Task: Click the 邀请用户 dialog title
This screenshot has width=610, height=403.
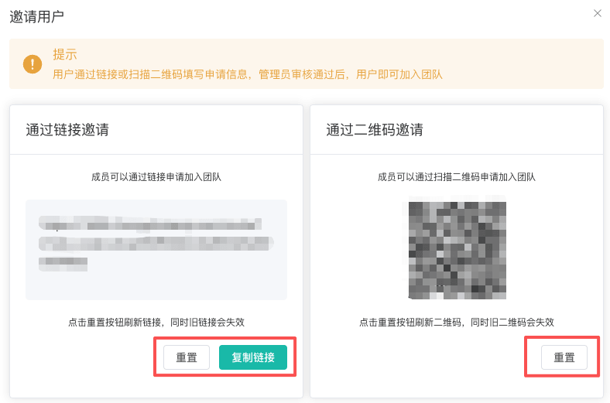Action: pyautogui.click(x=36, y=17)
